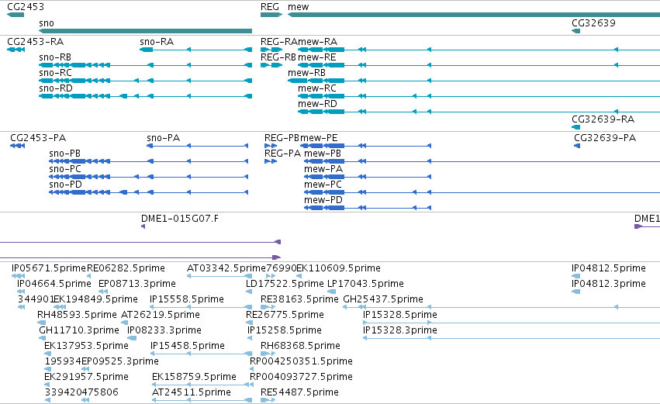The image size is (660, 404).
Task: Click mew-RC transcript label
Action: tap(317, 88)
